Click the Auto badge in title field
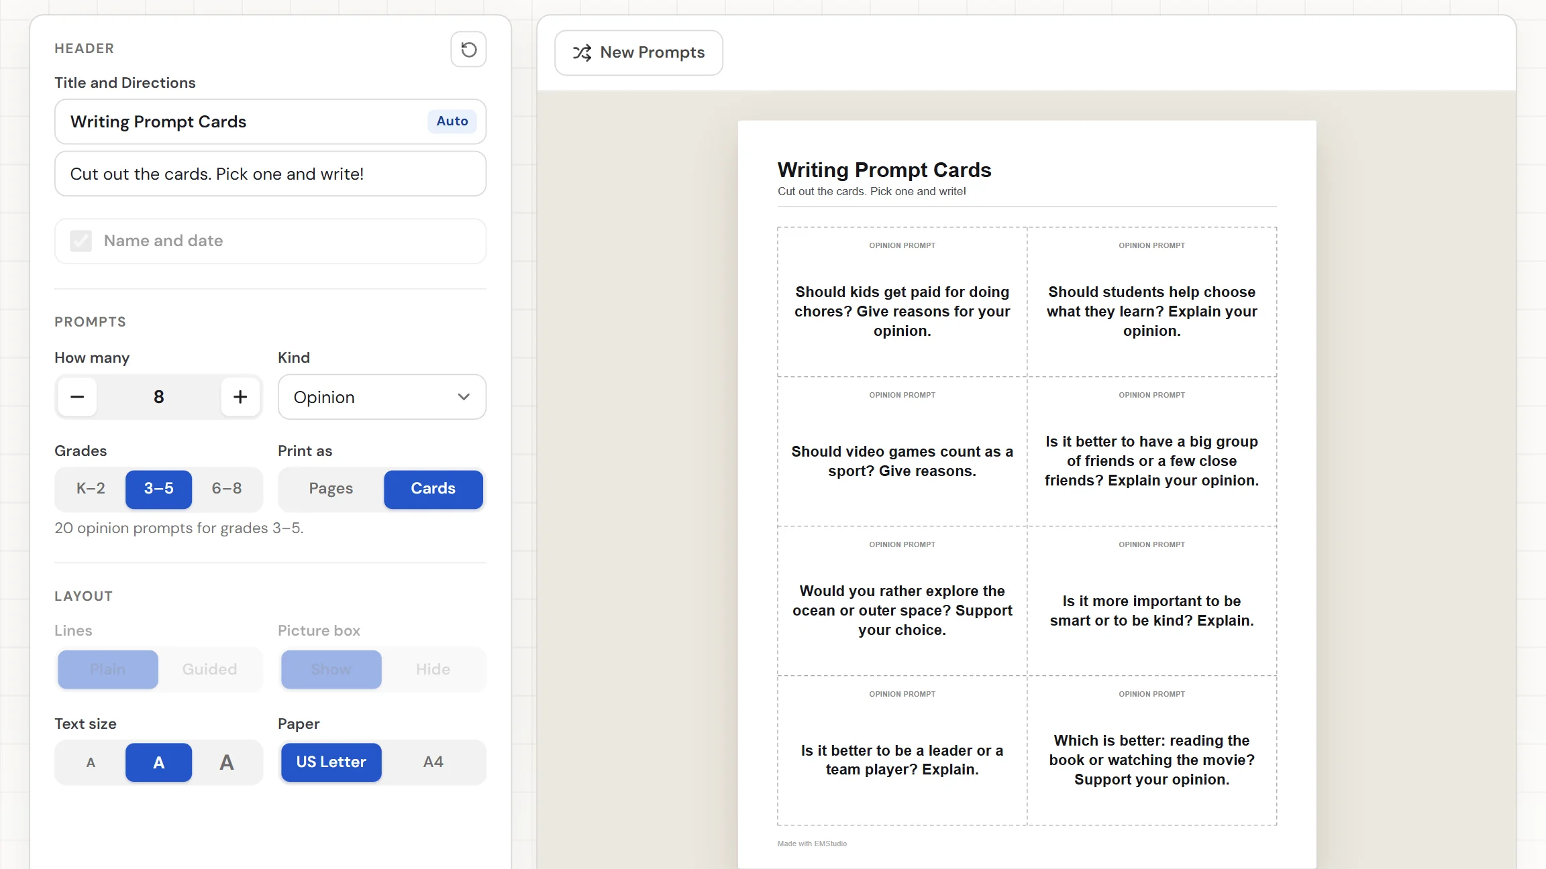1546x869 pixels. pyautogui.click(x=452, y=121)
